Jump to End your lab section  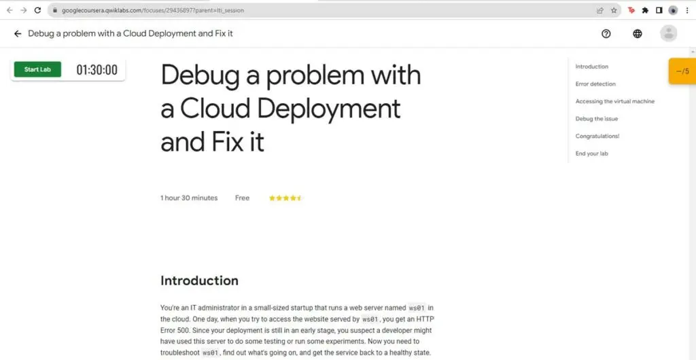pos(592,154)
